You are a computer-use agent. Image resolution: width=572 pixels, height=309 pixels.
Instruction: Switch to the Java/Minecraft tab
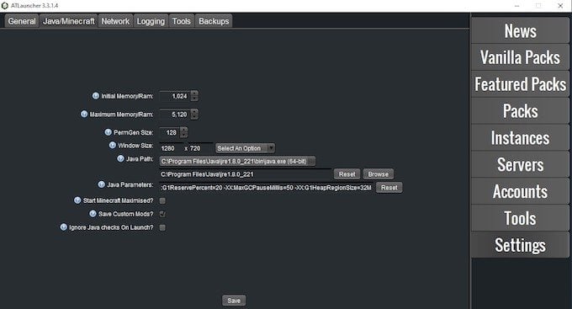coord(69,21)
